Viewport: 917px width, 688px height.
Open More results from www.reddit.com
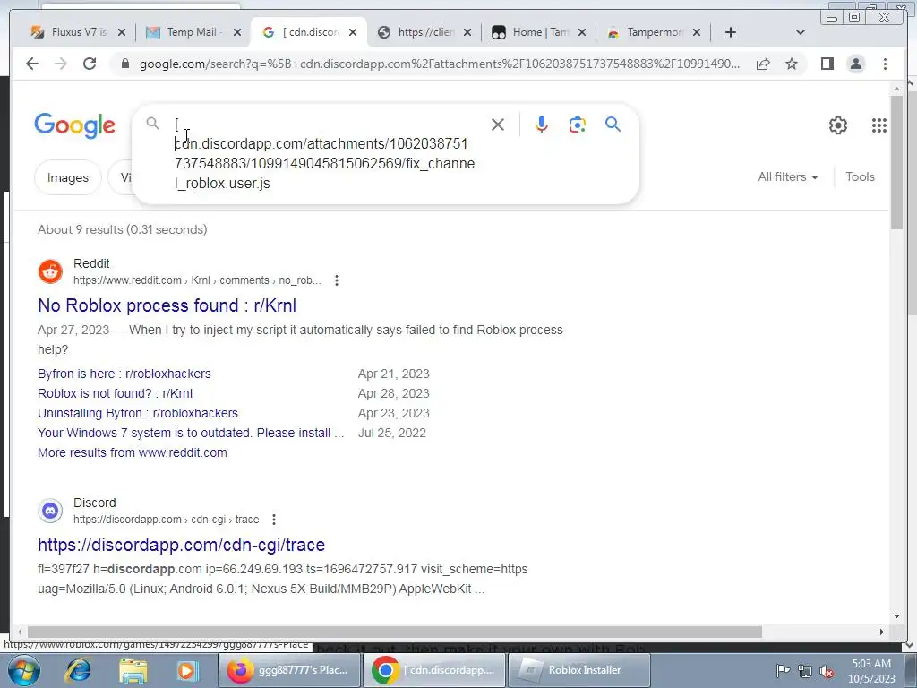(133, 452)
